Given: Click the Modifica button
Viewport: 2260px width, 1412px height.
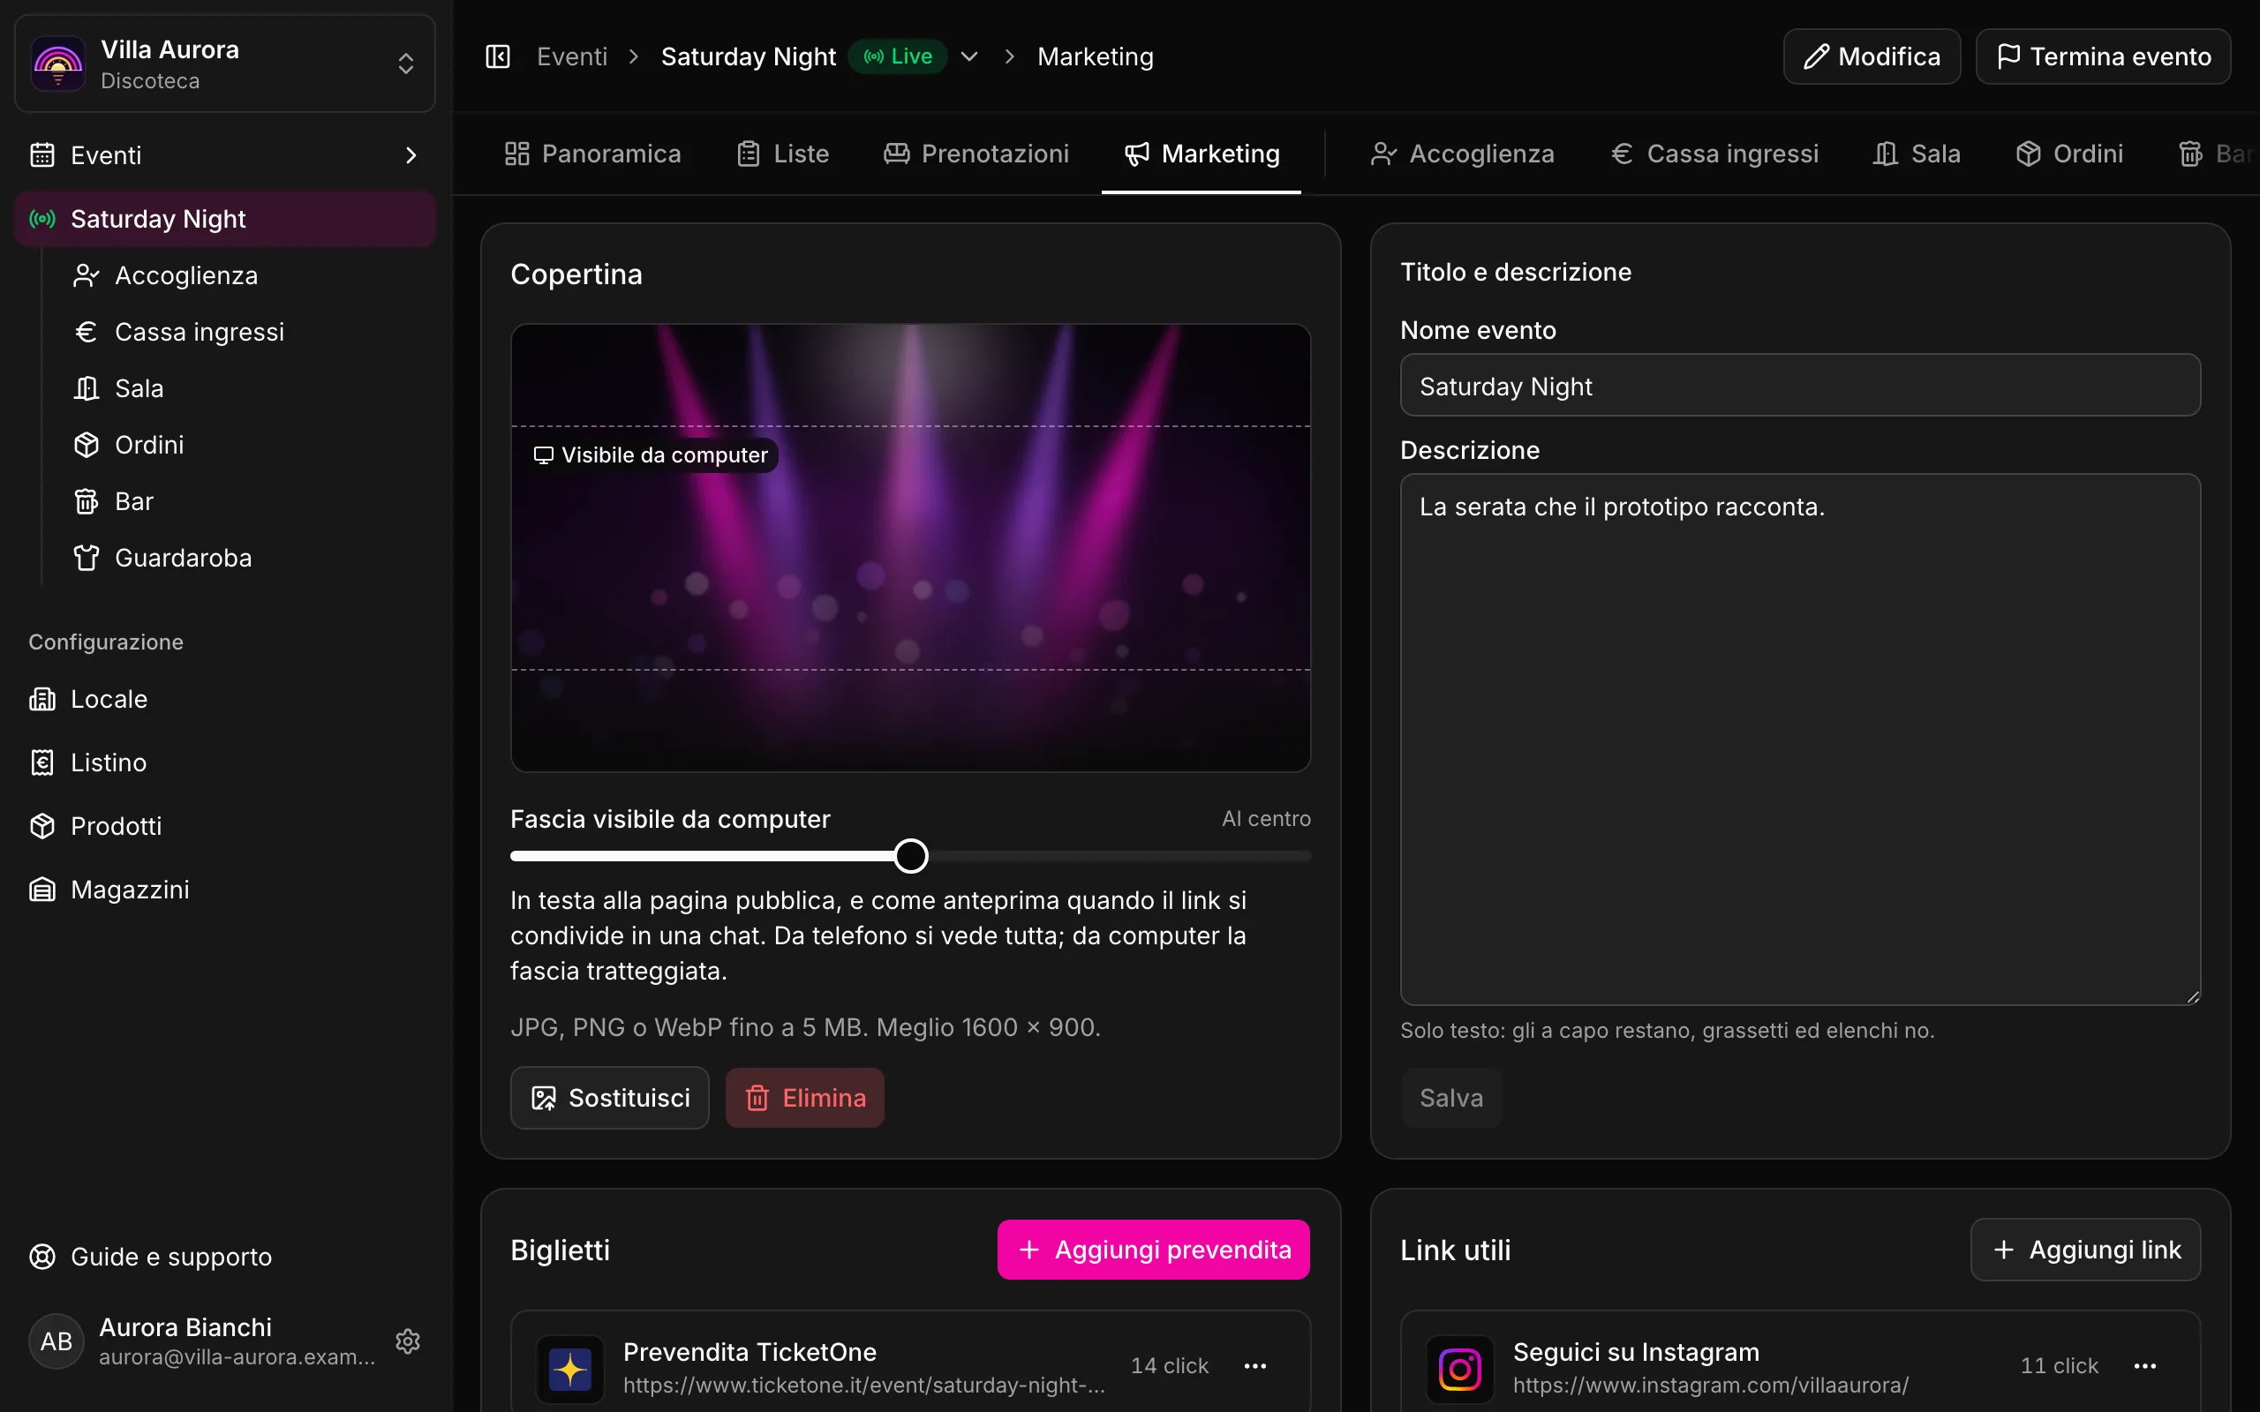Looking at the screenshot, I should click(1872, 57).
